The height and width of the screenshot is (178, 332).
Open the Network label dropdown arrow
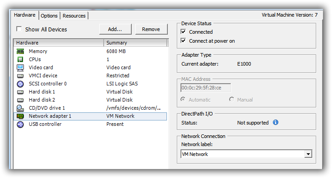click(x=308, y=154)
